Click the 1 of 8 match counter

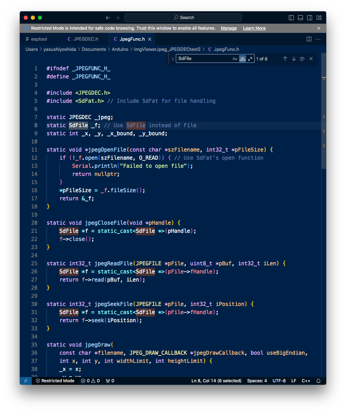click(262, 59)
